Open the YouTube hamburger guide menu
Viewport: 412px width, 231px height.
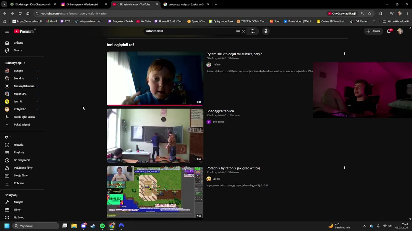7,31
